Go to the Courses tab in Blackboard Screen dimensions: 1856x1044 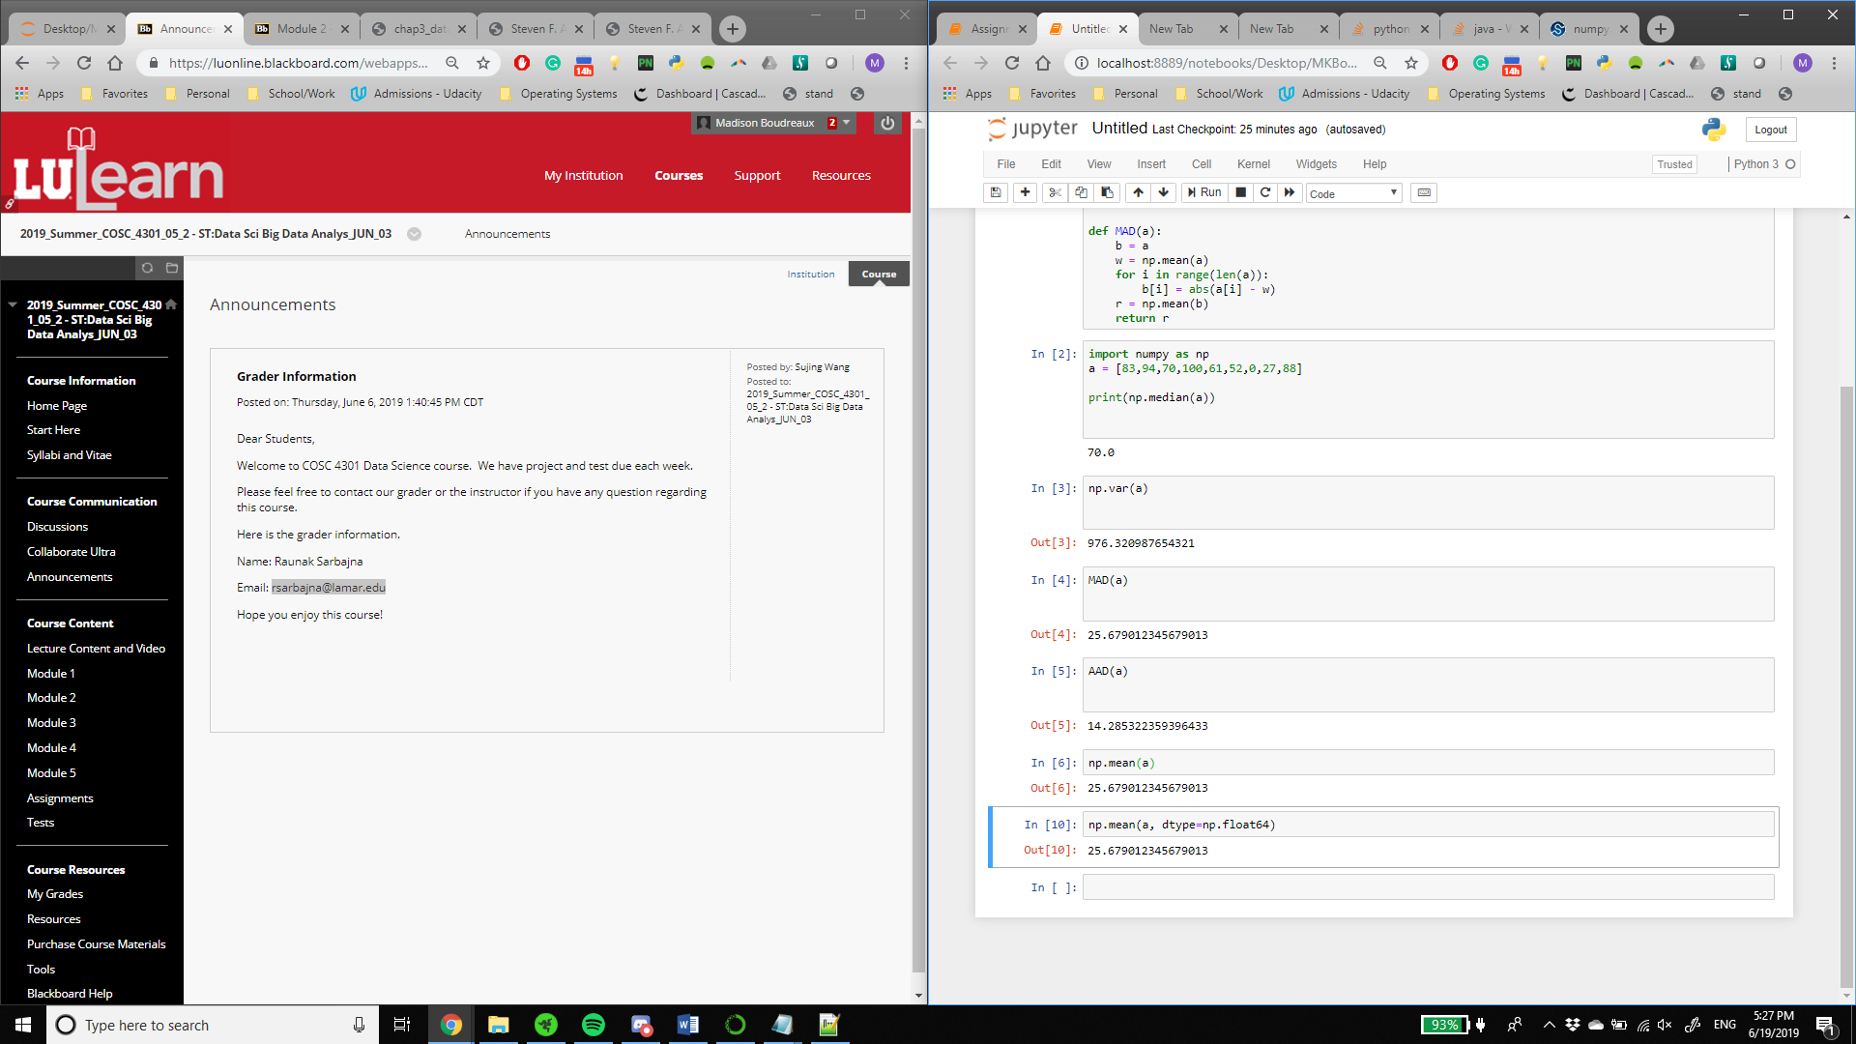tap(679, 176)
